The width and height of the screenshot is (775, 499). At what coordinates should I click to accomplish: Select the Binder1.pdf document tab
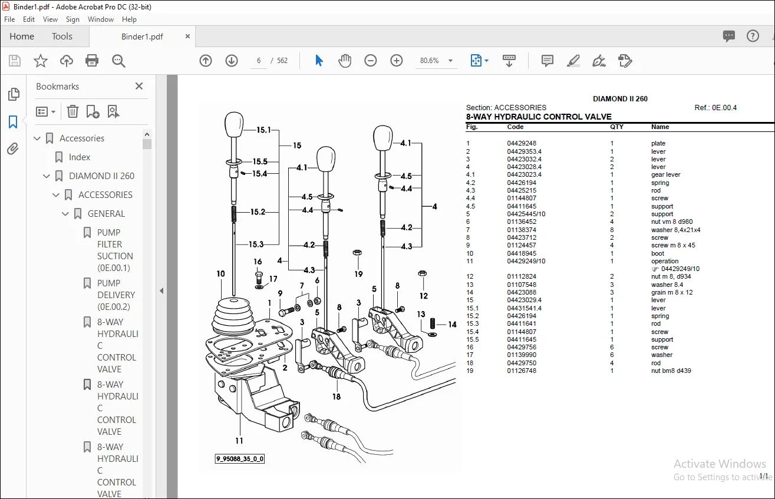click(x=142, y=37)
